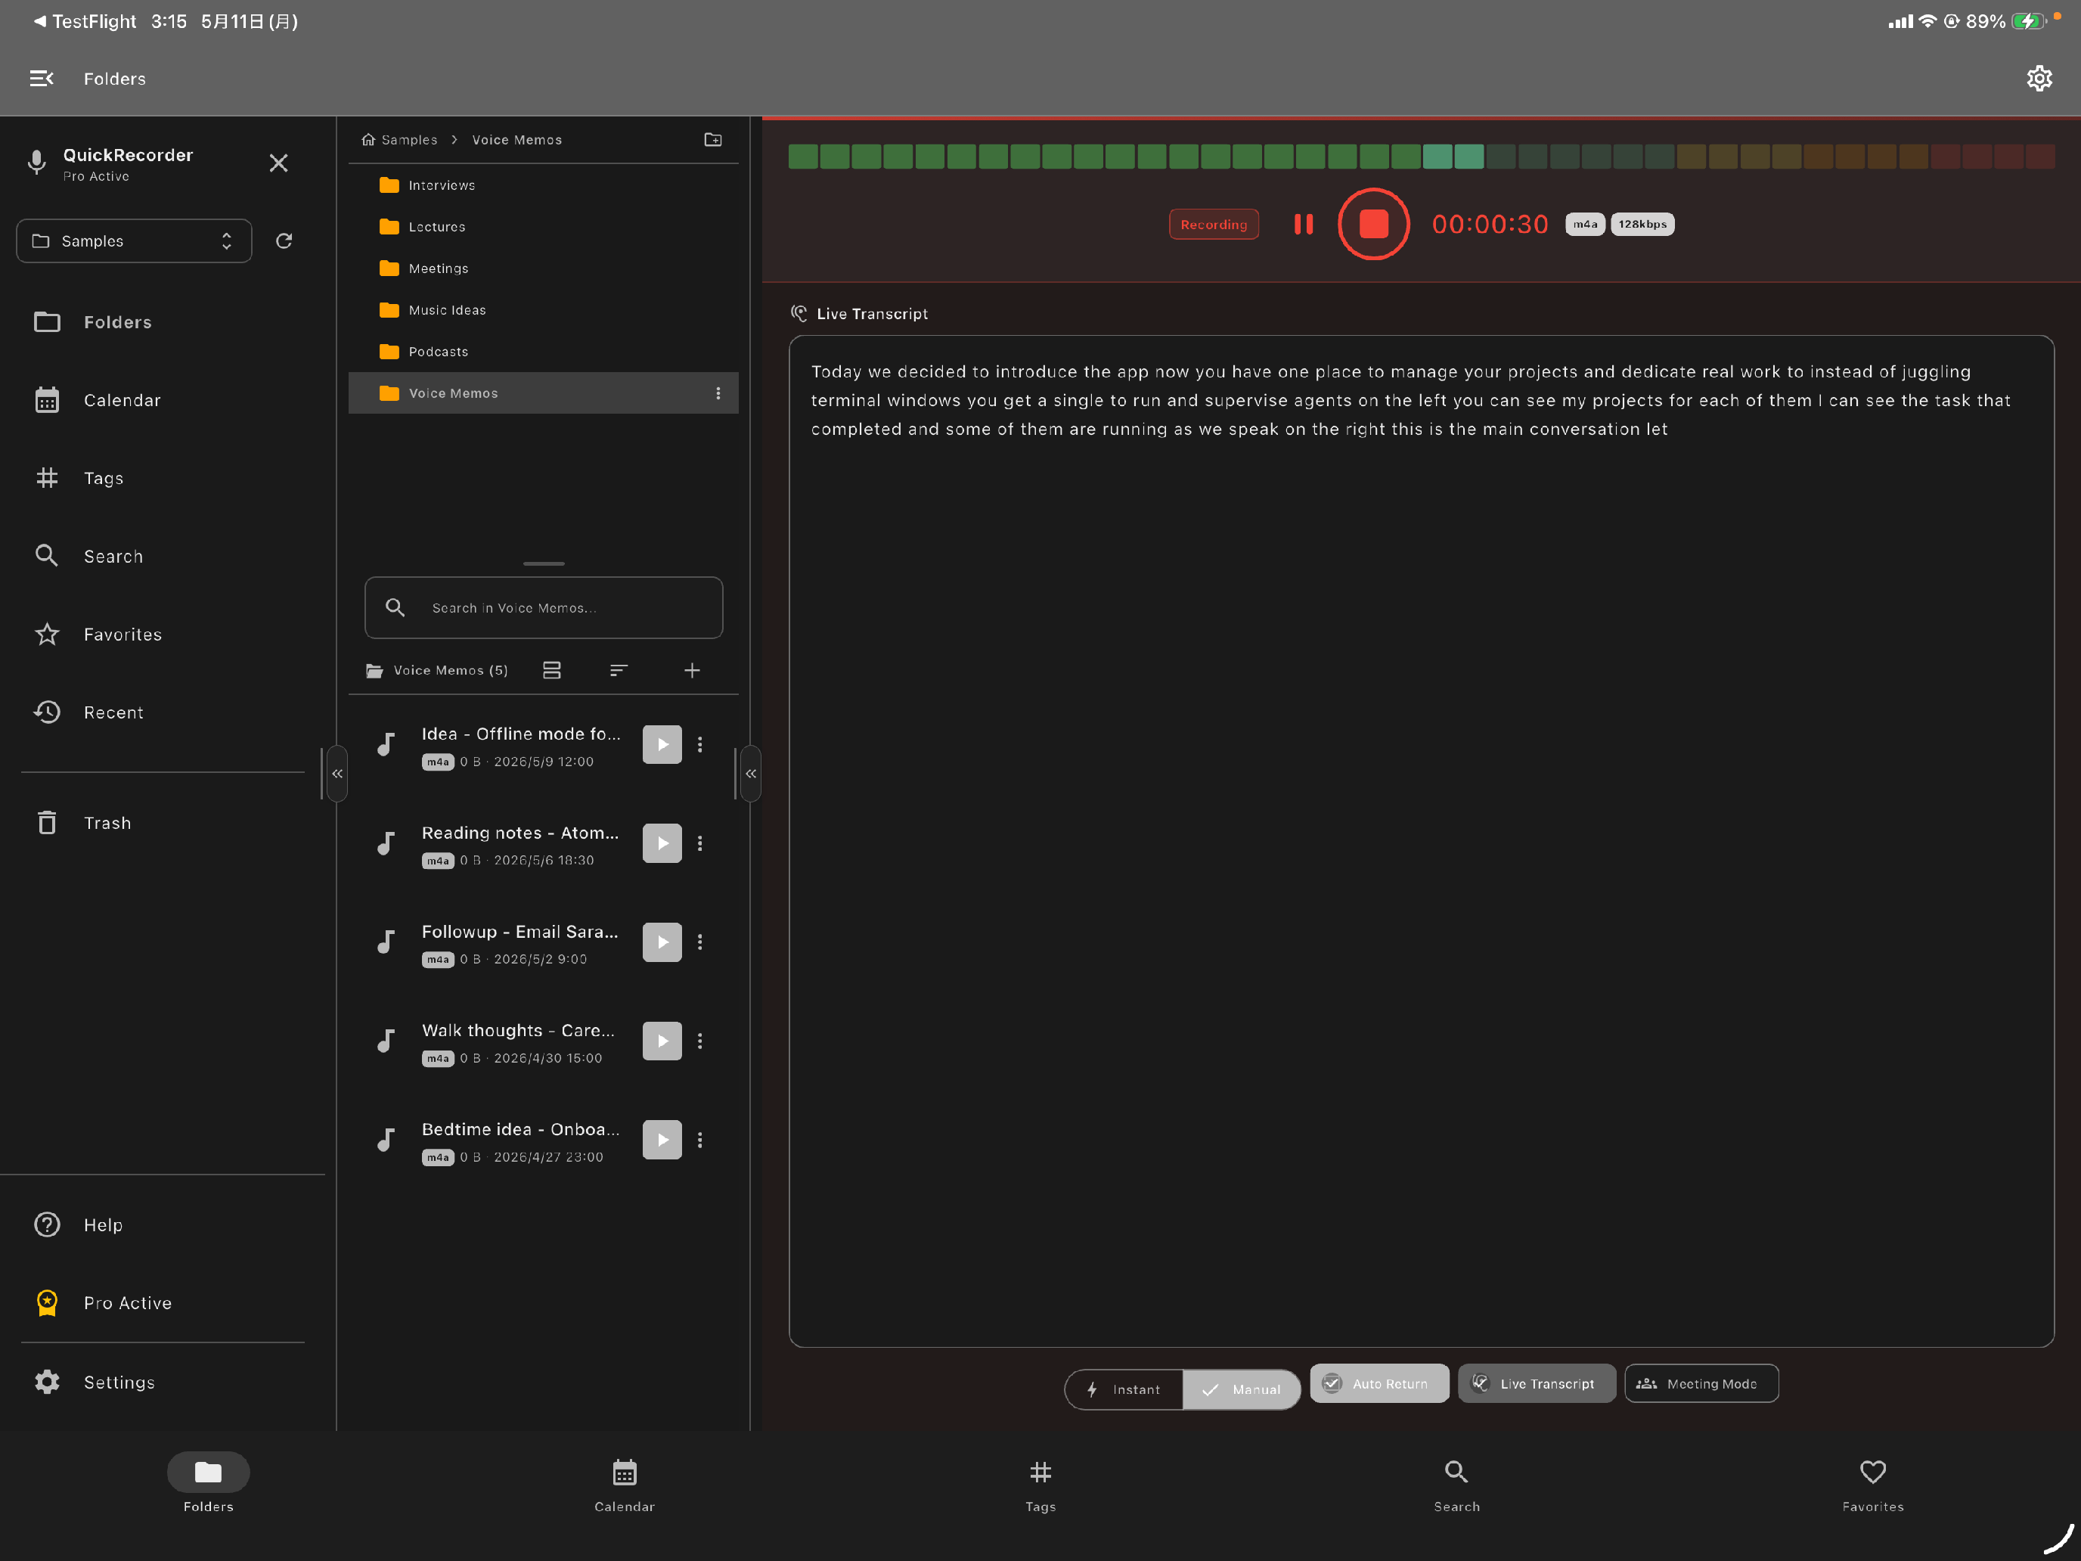
Task: Pause the recording
Action: pyautogui.click(x=1303, y=224)
